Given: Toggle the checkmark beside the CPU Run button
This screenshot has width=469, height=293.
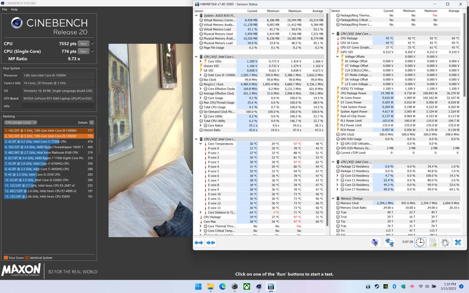Looking at the screenshot, I should (93, 44).
